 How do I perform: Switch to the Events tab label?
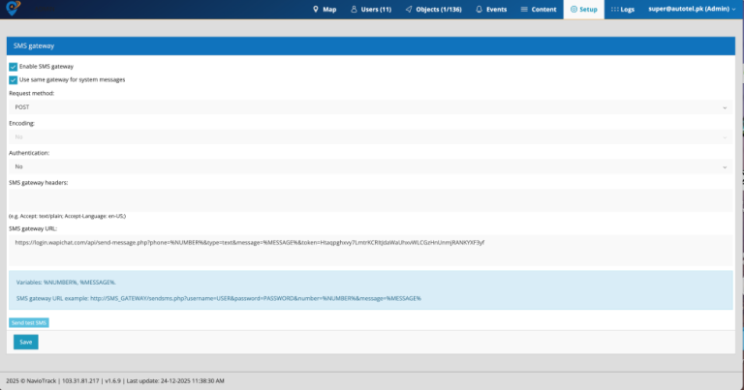pyautogui.click(x=496, y=9)
